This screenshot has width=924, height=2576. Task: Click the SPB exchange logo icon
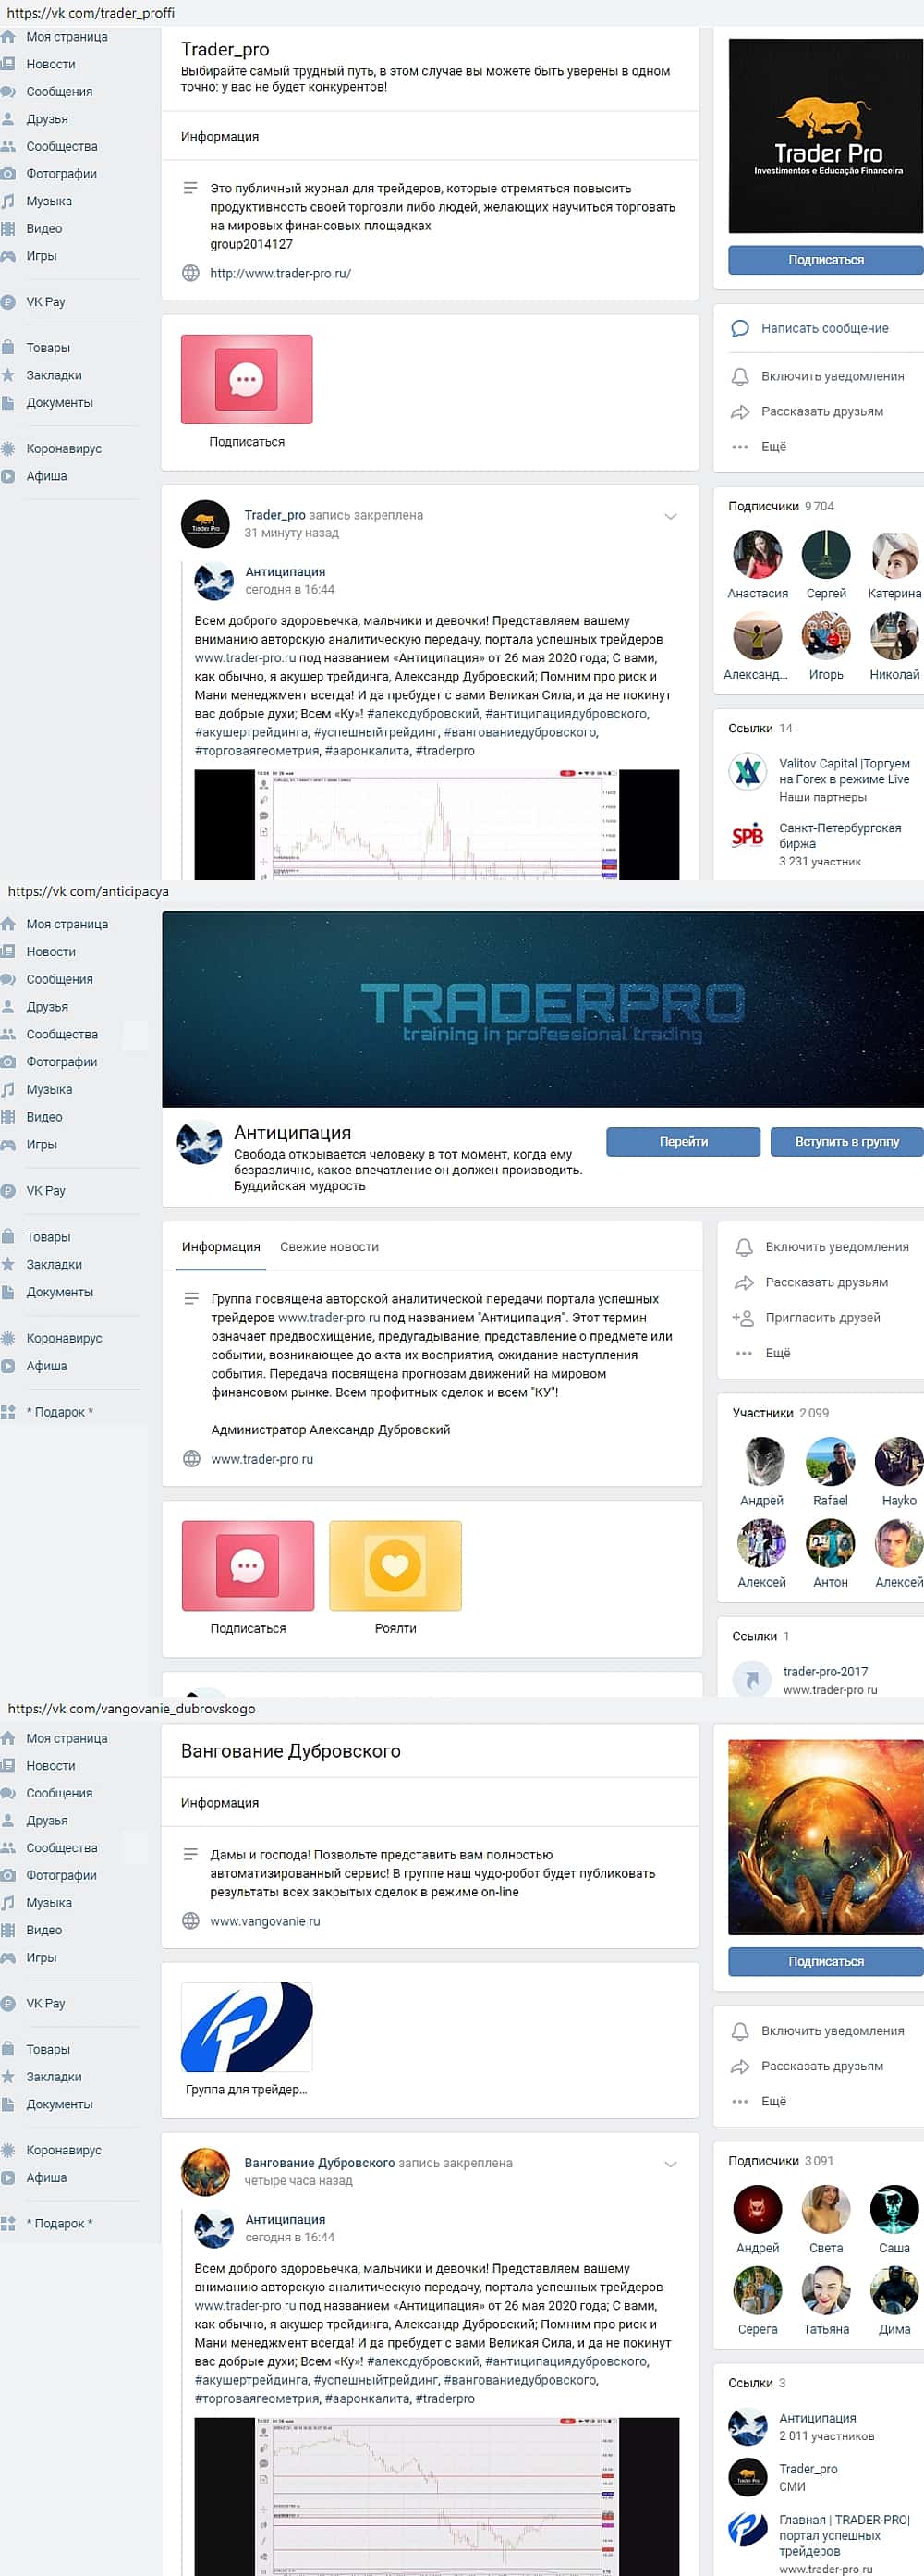(x=748, y=836)
